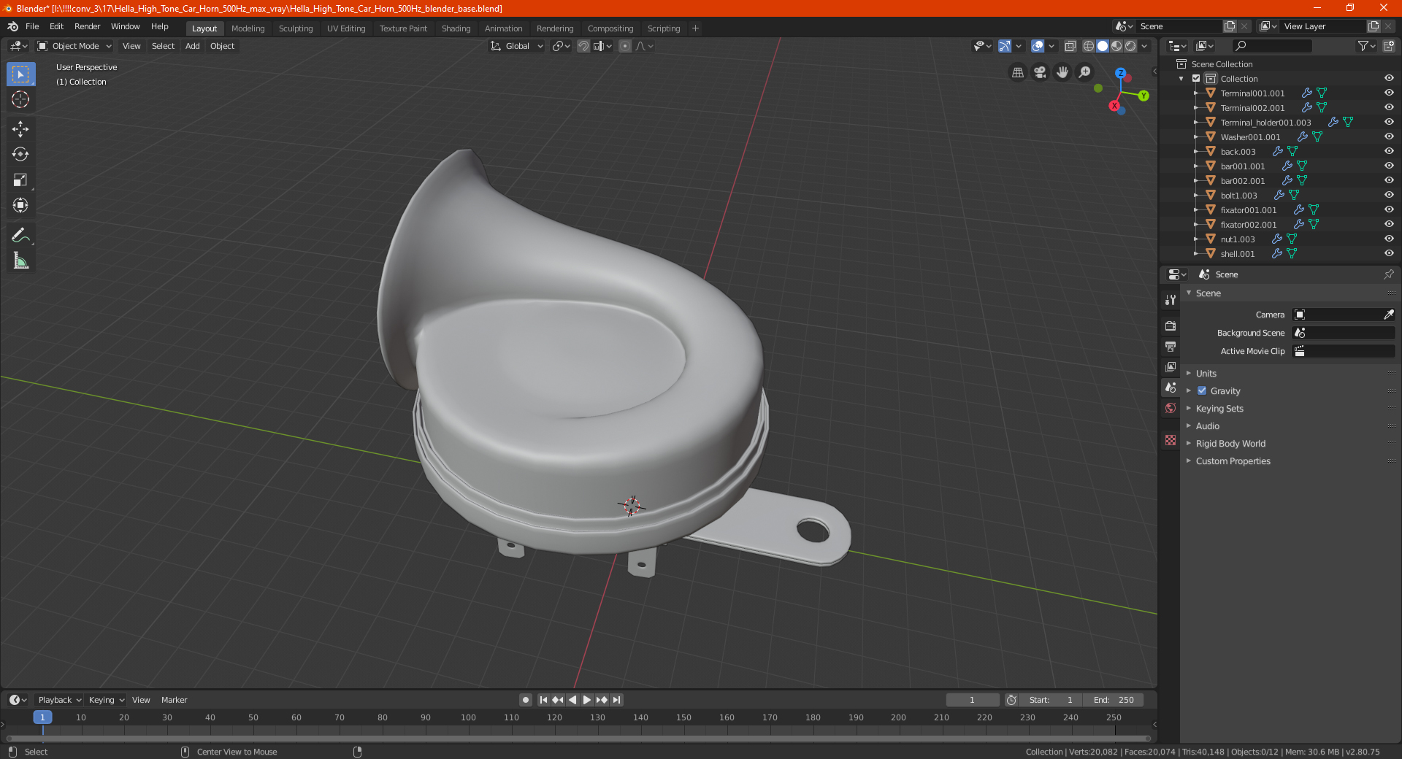This screenshot has width=1402, height=759.
Task: Click the End frame 250 field
Action: pyautogui.click(x=1114, y=700)
